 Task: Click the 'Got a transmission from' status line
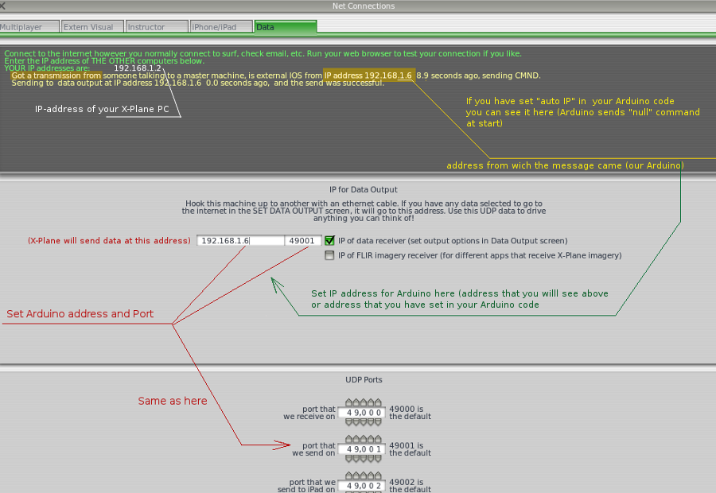coord(276,76)
